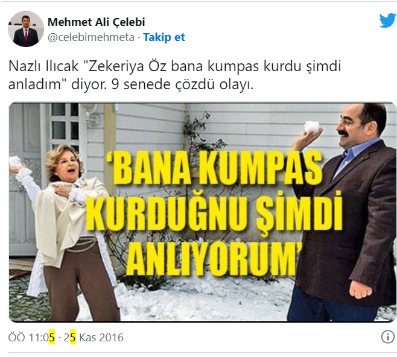Viewport: 397px width, 357px height.
Task: Open the 'Mehmet Ali Çelebi' display name
Action: (96, 22)
